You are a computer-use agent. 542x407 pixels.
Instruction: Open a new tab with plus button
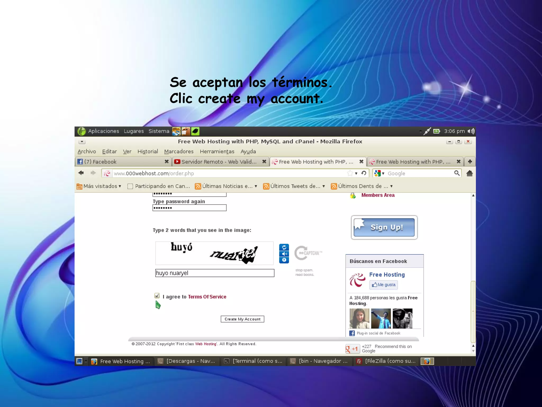coord(470,161)
